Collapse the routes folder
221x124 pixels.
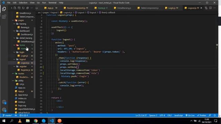pyautogui.click(x=21, y=73)
